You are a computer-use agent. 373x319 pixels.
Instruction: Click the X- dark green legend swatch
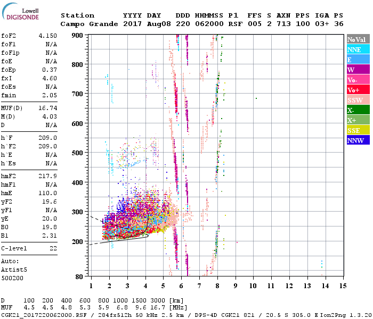coord(358,110)
